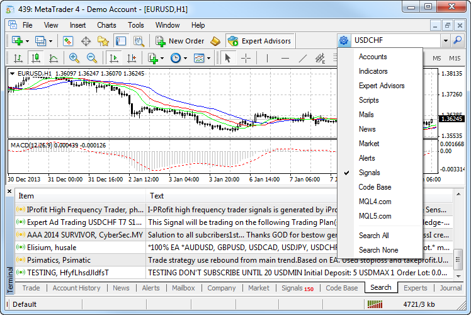Open the Charts menu
The image size is (471, 315).
click(106, 25)
